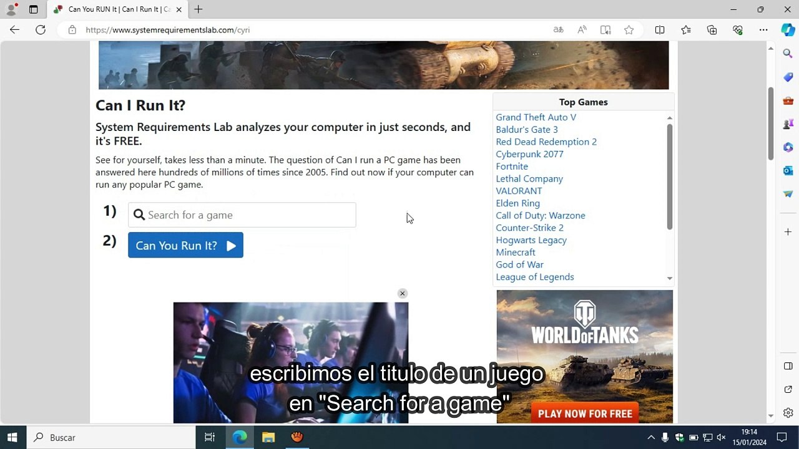799x449 pixels.
Task: Open Drop paper plane in sidebar
Action: (x=788, y=194)
